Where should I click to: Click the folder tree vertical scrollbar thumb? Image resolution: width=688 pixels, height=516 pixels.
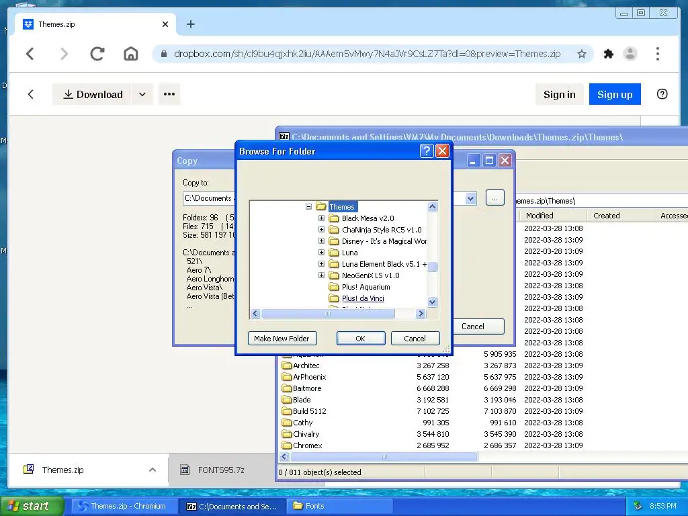coord(432,267)
